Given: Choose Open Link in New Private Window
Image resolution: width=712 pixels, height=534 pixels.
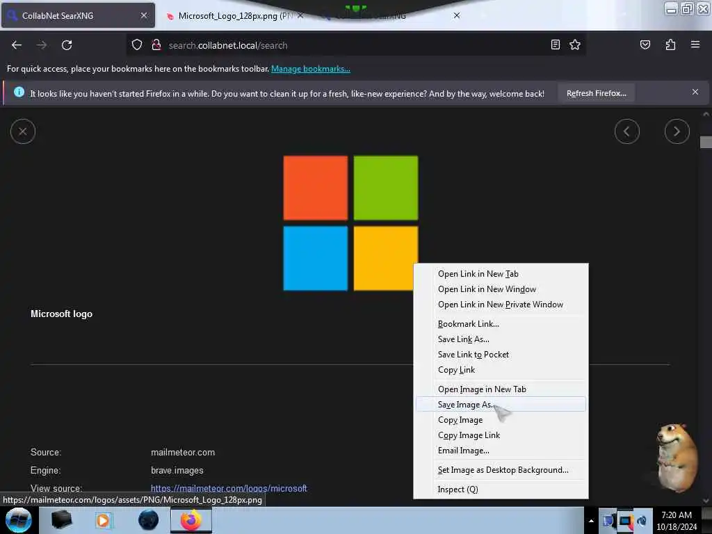Looking at the screenshot, I should pyautogui.click(x=501, y=305).
